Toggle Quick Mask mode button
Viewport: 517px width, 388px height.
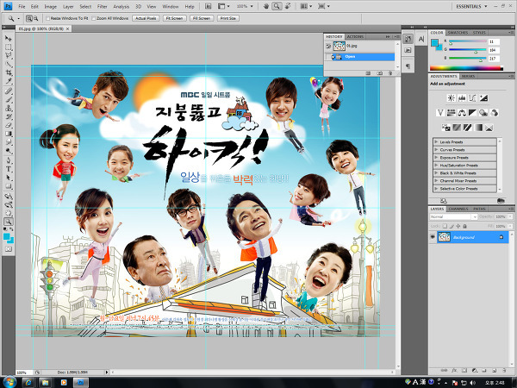pyautogui.click(x=9, y=249)
